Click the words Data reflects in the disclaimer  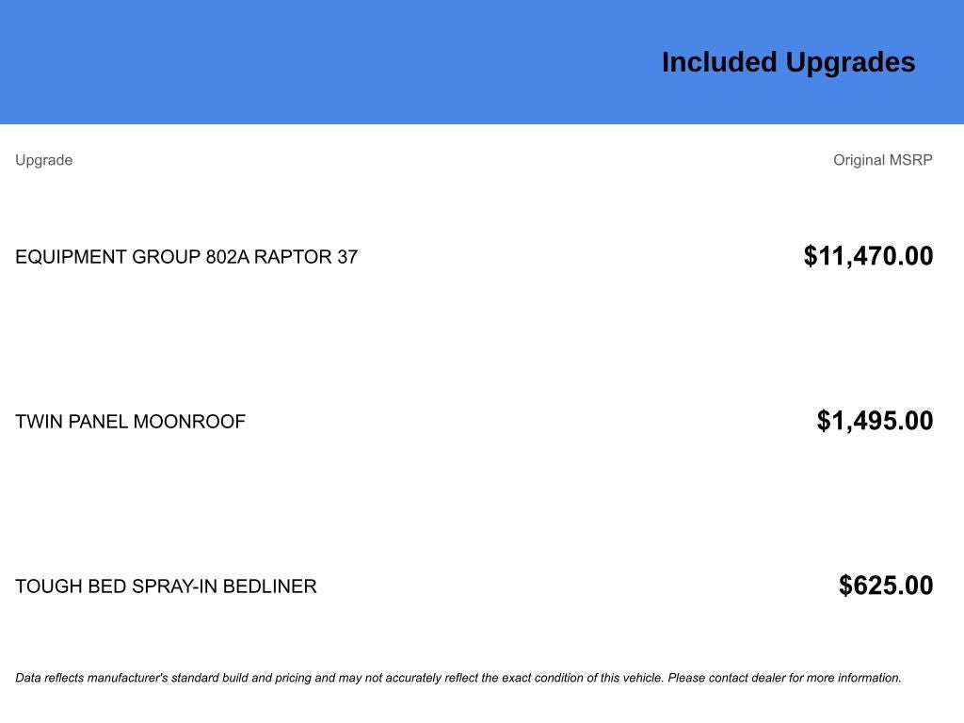(x=49, y=678)
